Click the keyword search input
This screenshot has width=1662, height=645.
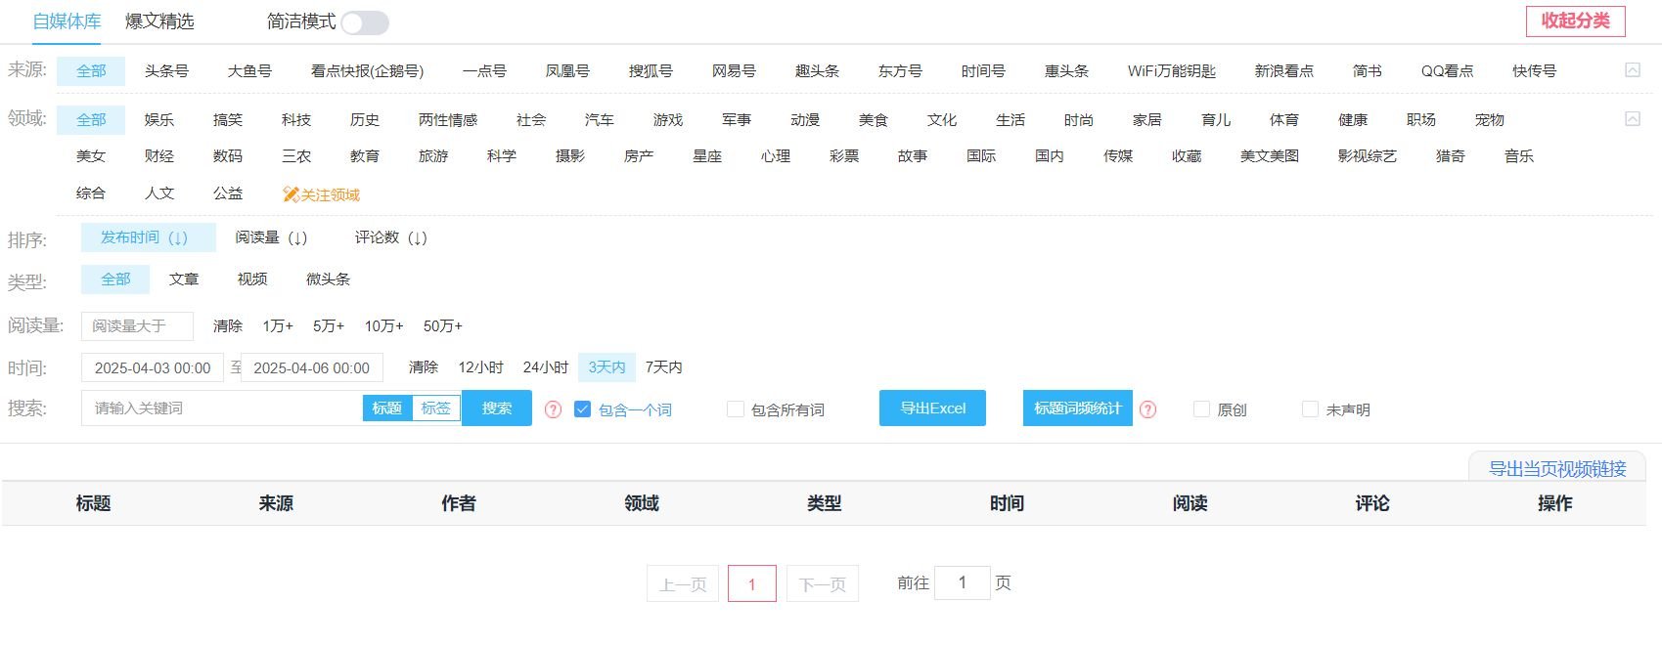[221, 408]
